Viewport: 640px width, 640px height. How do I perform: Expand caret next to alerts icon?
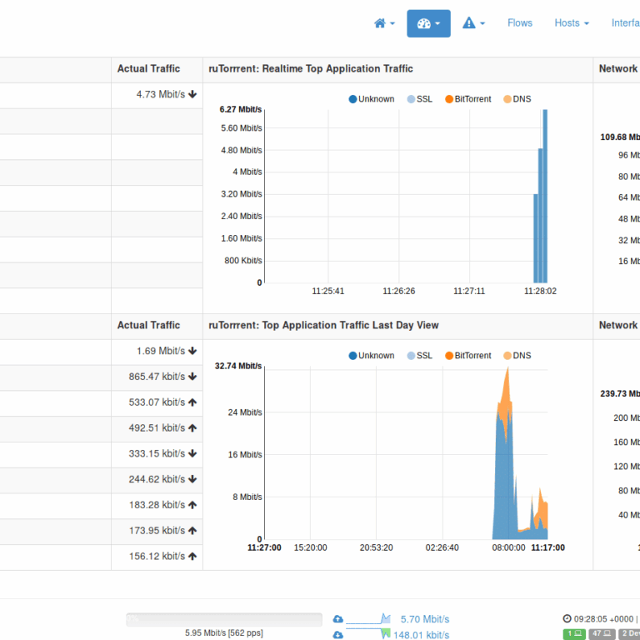coord(482,23)
